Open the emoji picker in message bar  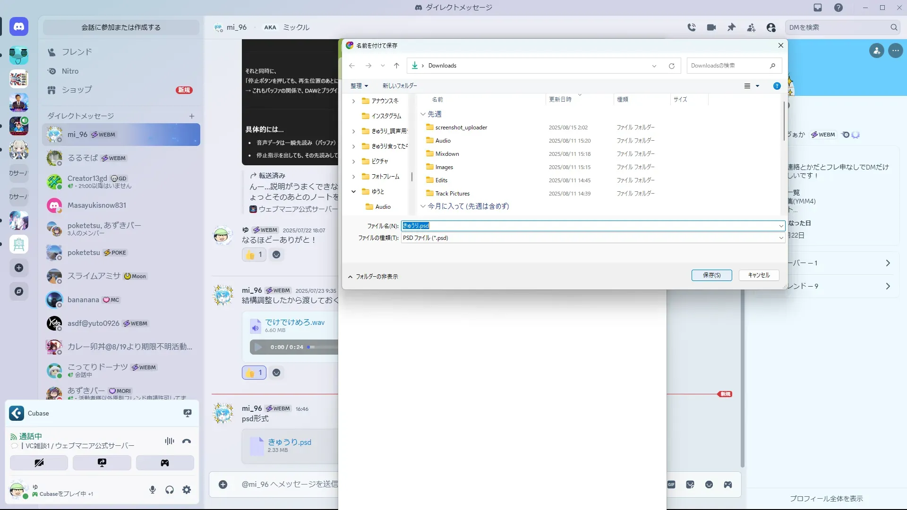(x=709, y=484)
